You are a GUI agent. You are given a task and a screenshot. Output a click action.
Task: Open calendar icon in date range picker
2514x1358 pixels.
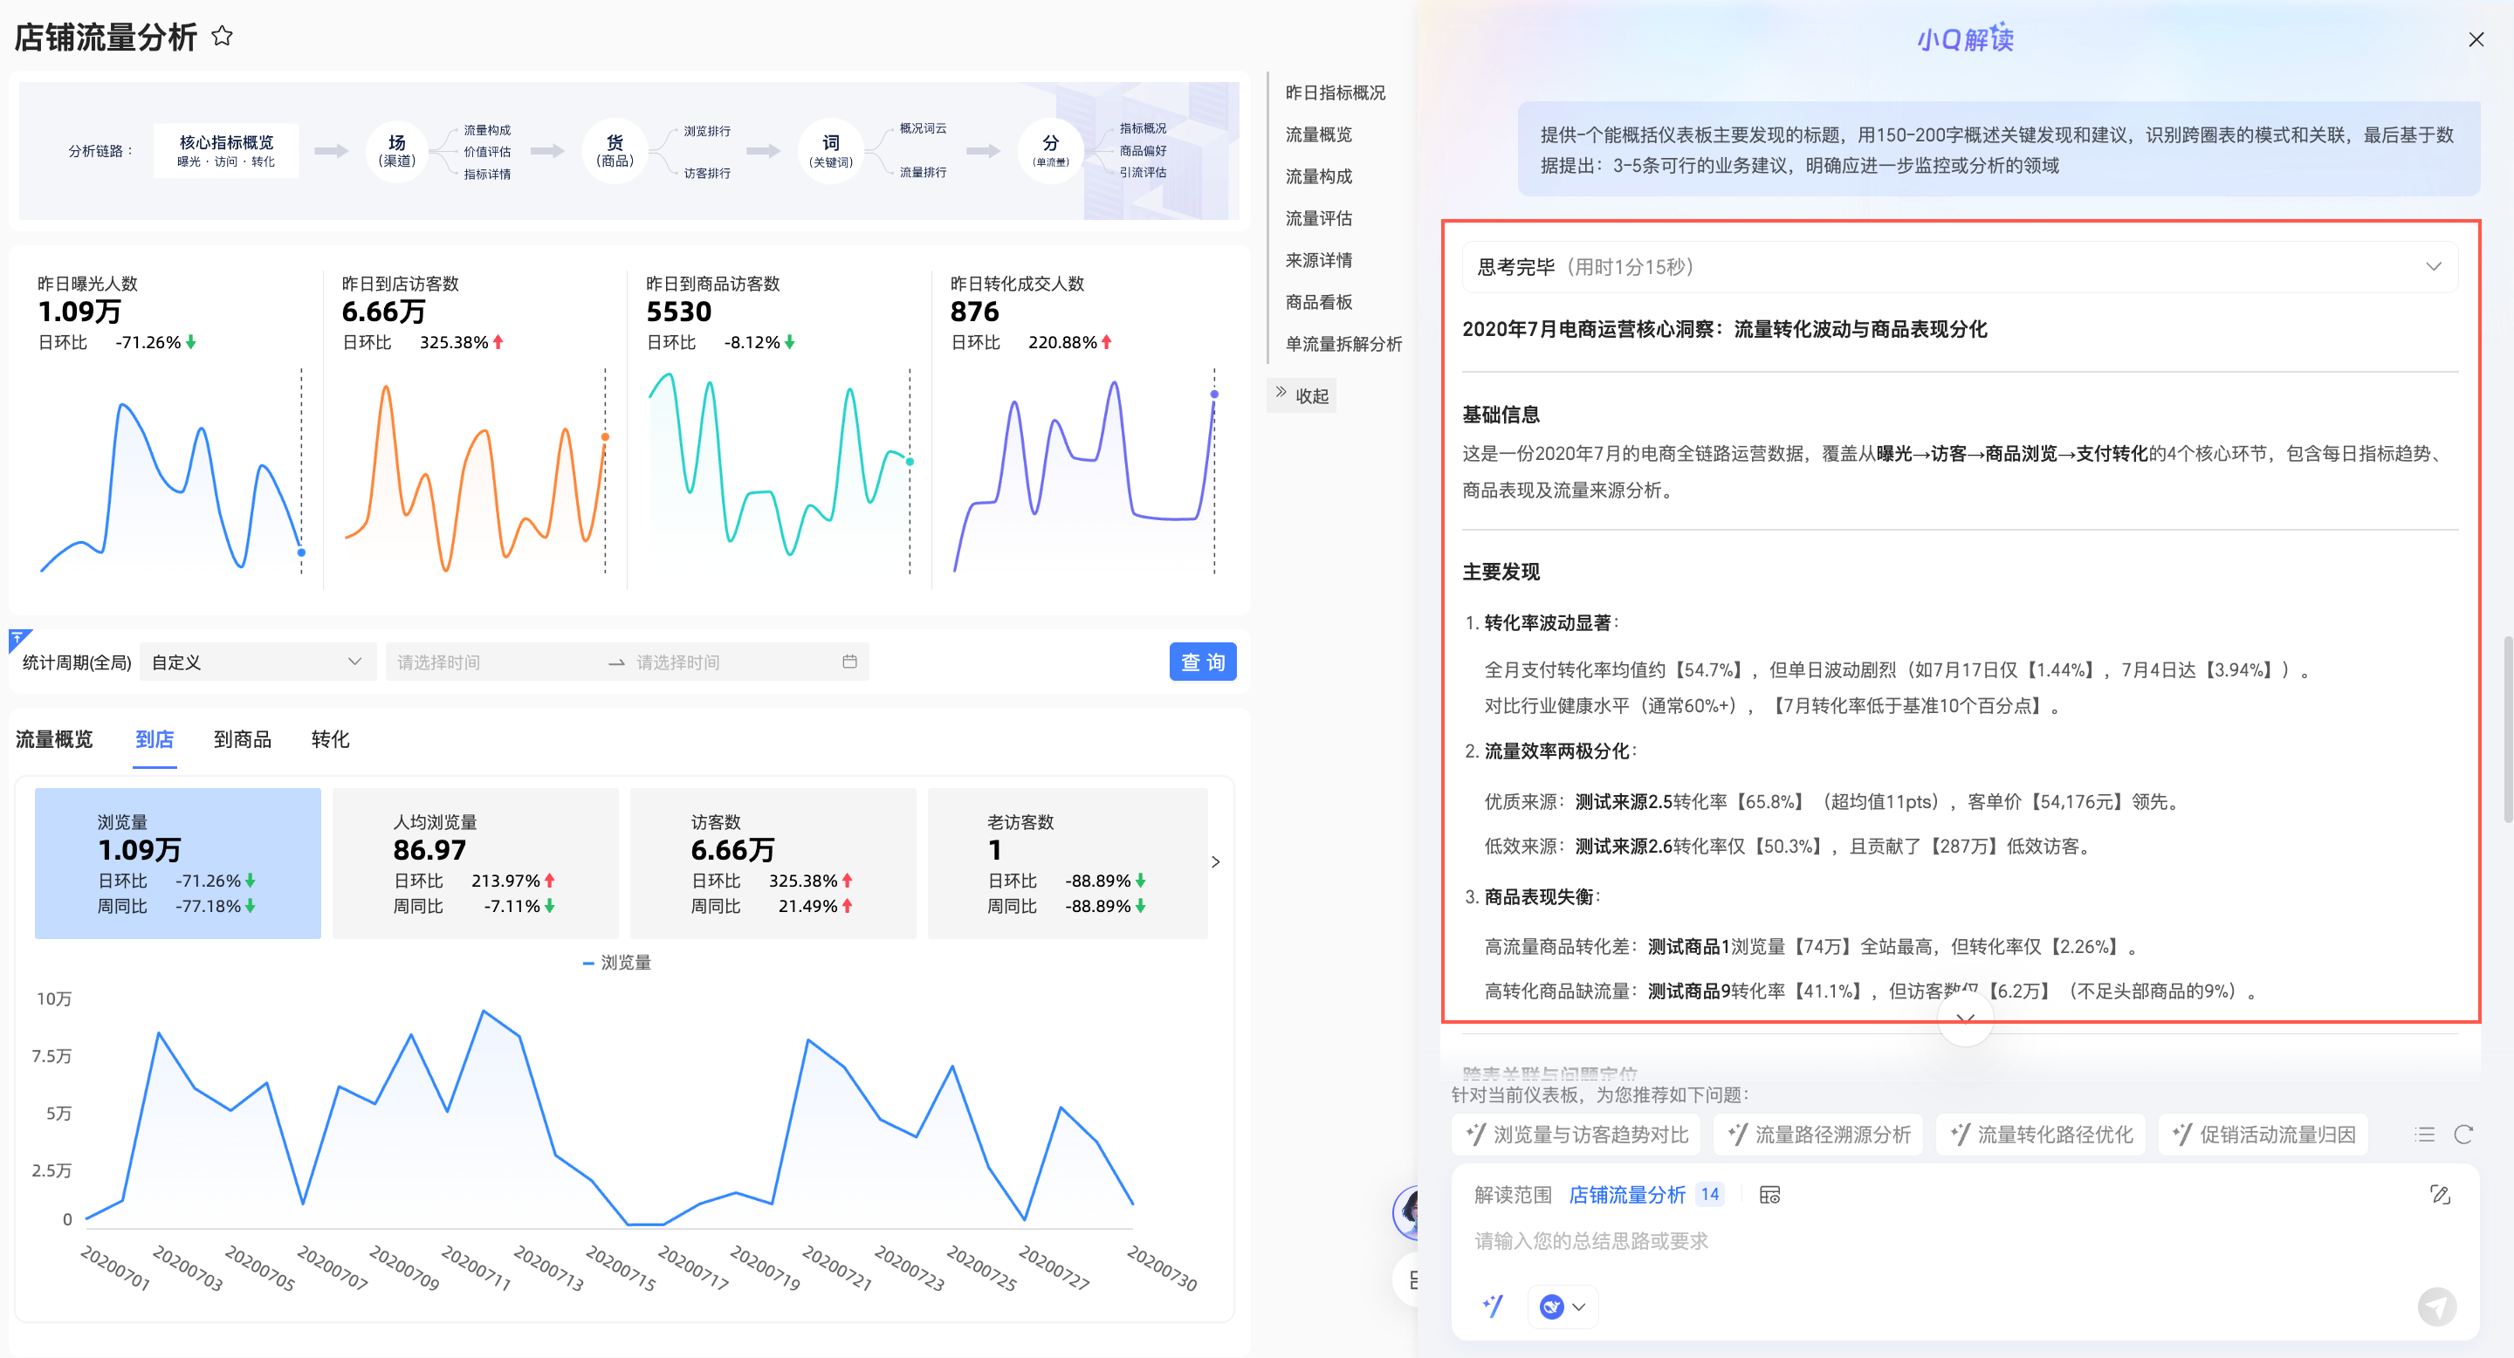(x=849, y=662)
